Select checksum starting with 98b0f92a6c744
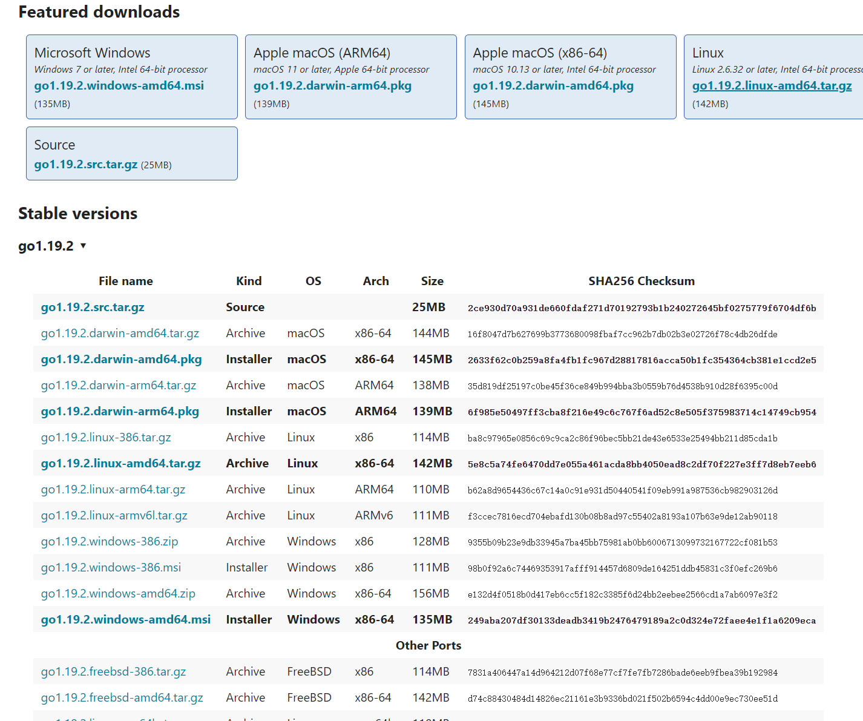The height and width of the screenshot is (721, 863). (622, 568)
